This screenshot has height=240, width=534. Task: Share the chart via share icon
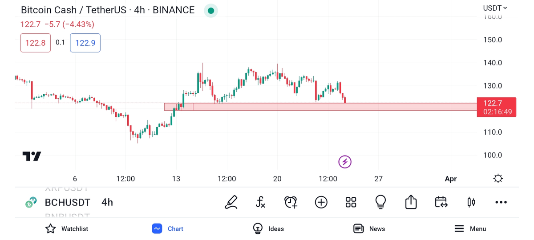(411, 202)
